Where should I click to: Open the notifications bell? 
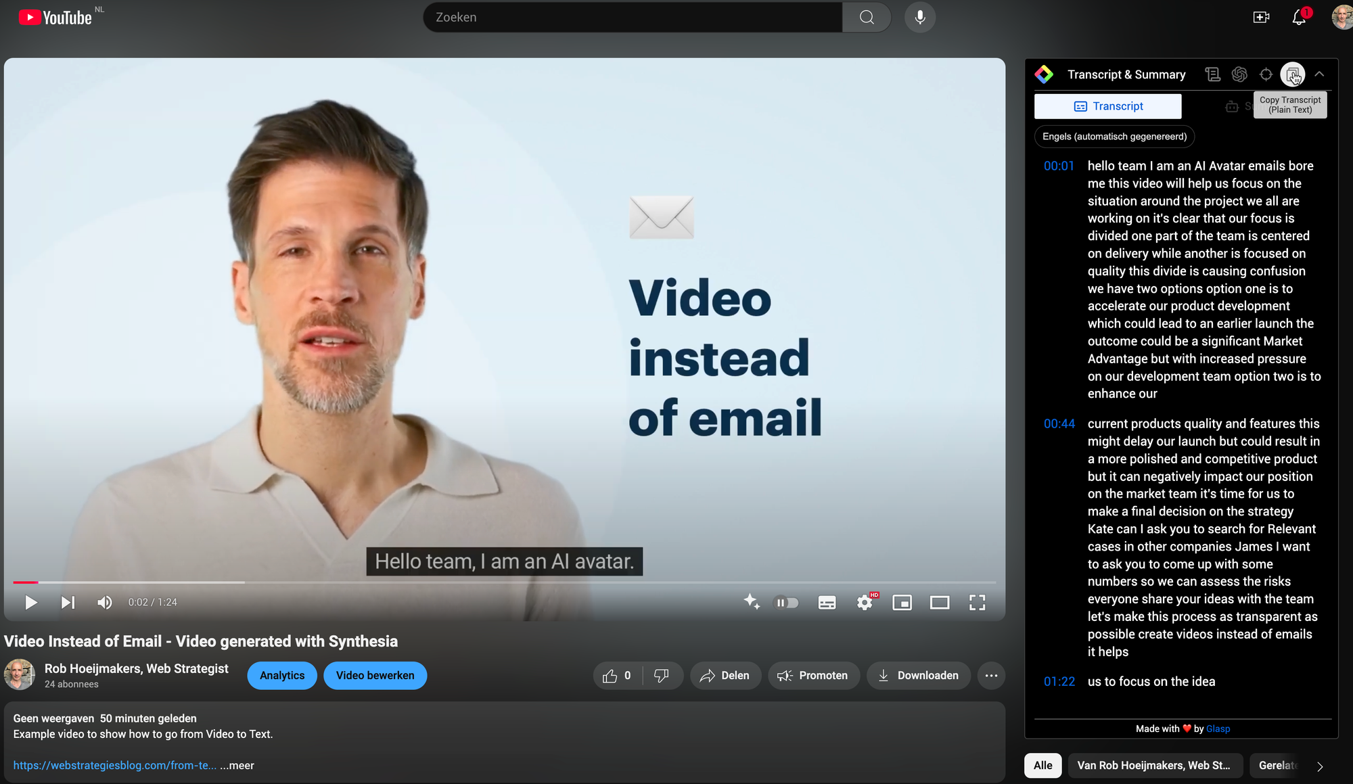tap(1298, 18)
